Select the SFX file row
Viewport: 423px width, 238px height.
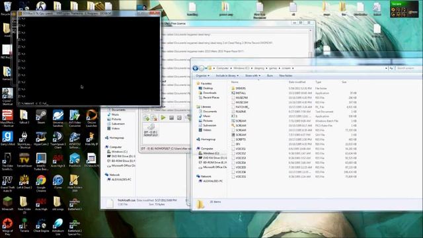[x=294, y=144]
